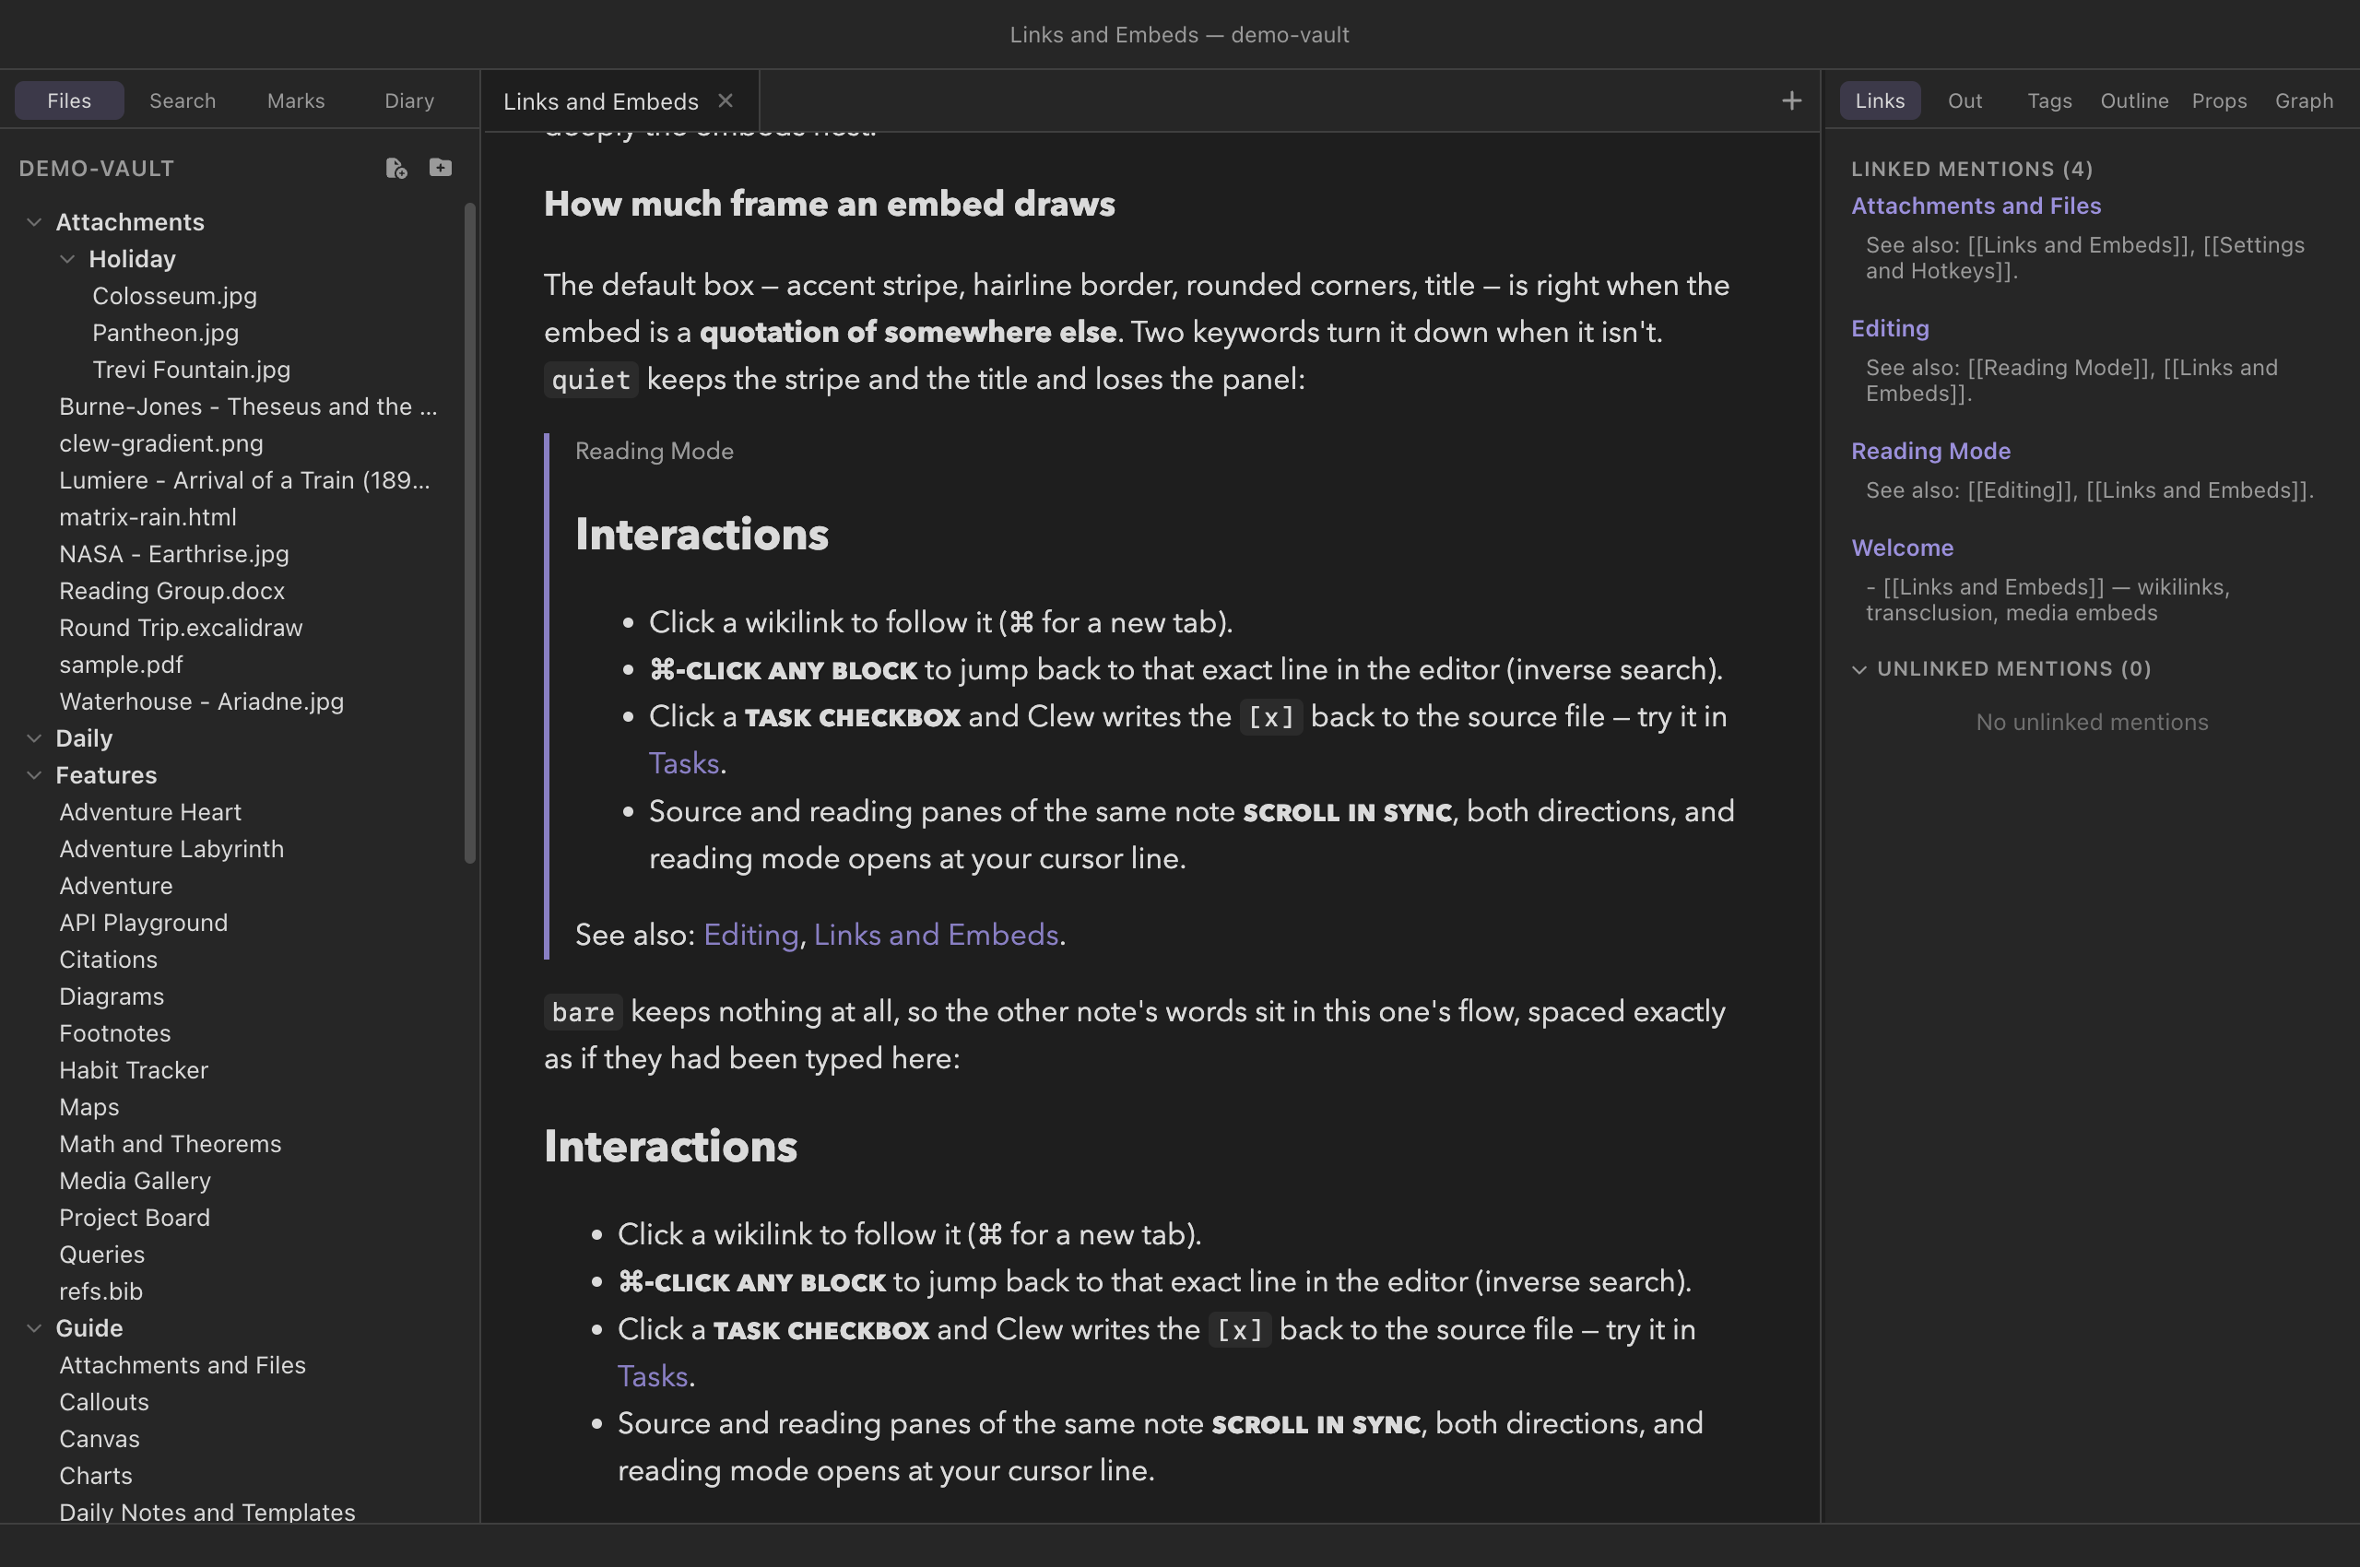Image resolution: width=2360 pixels, height=1567 pixels.
Task: Open the Media Gallery note
Action: pos(135,1183)
